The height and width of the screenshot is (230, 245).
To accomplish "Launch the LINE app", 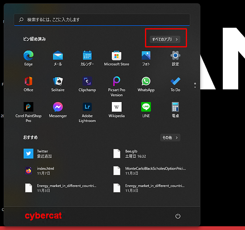I will point(146,110).
